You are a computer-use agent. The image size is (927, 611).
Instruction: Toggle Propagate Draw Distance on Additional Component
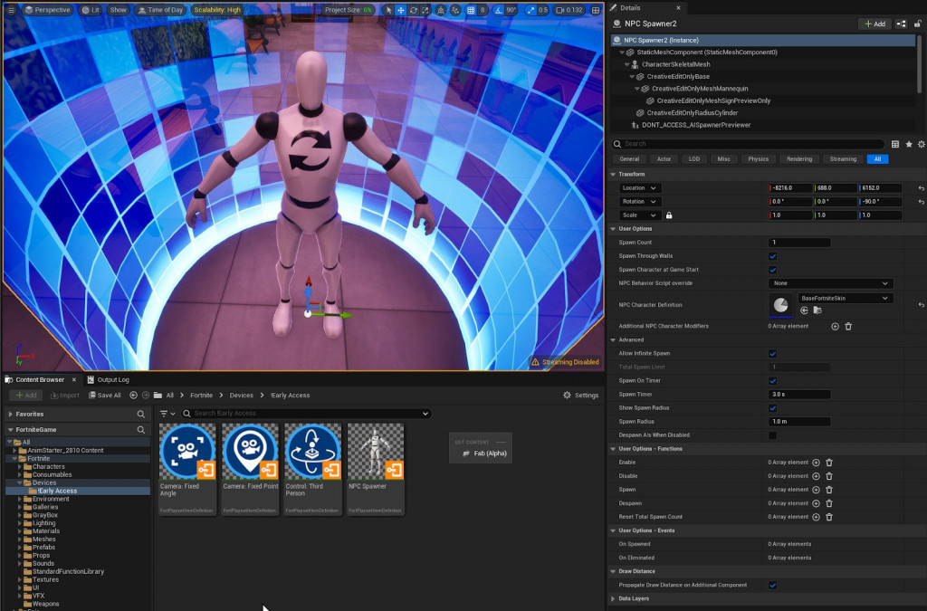pos(773,586)
